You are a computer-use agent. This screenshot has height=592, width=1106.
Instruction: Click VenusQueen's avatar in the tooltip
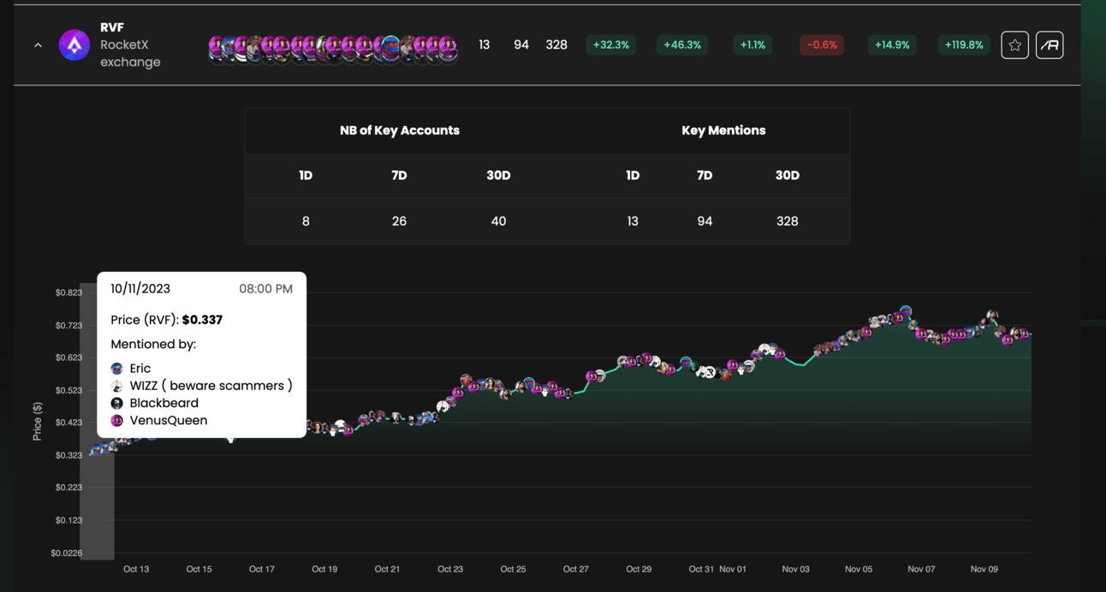point(117,420)
